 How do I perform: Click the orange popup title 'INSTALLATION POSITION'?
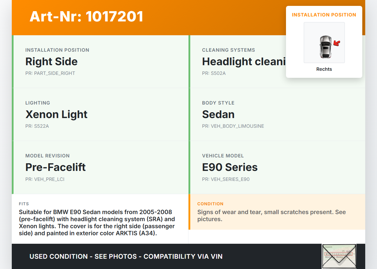coord(324,15)
